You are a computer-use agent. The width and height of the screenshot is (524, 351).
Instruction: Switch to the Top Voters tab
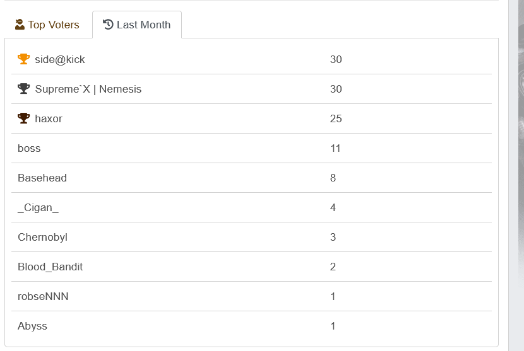pyautogui.click(x=47, y=25)
